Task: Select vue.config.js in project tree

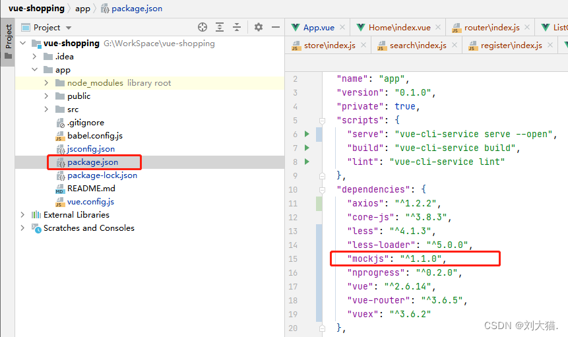Action: (84, 202)
